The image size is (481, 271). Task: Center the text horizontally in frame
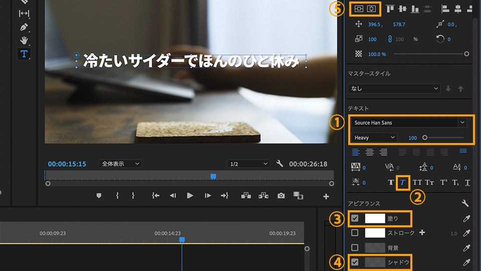tap(371, 9)
